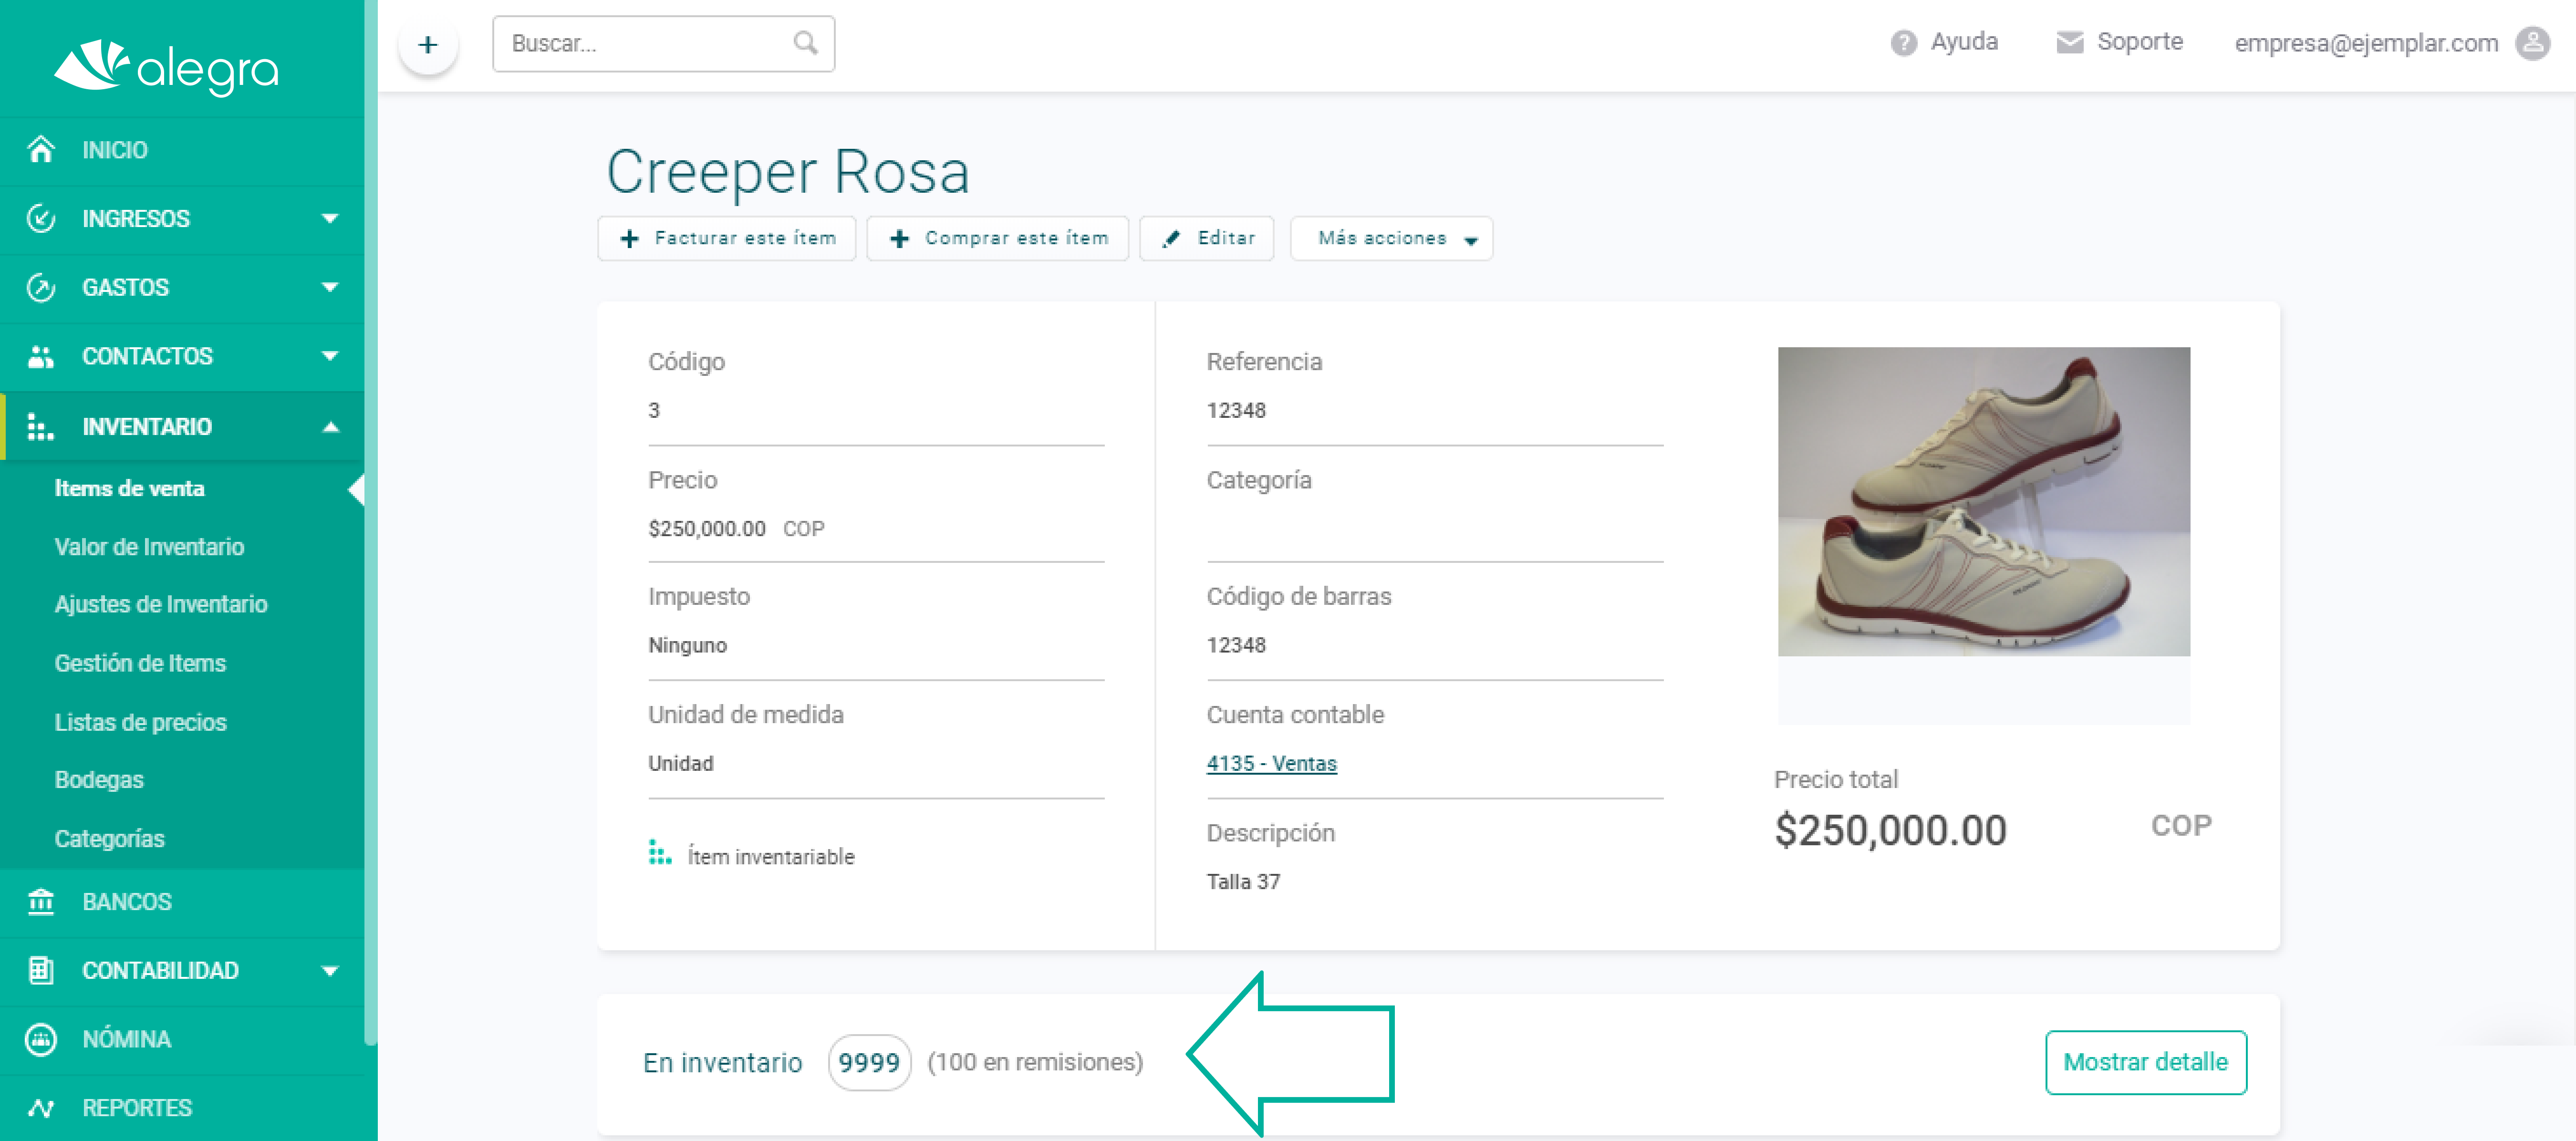Click Mostrar detalle button
2576x1141 pixels.
click(2146, 1062)
